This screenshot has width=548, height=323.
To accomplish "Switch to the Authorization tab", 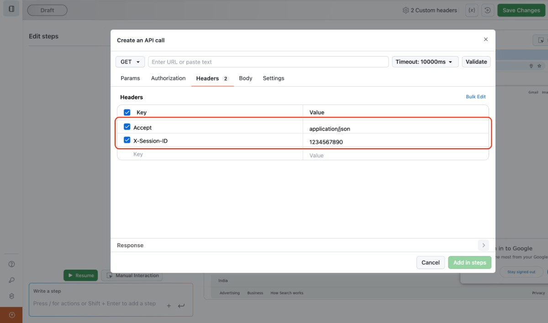I will [x=168, y=78].
